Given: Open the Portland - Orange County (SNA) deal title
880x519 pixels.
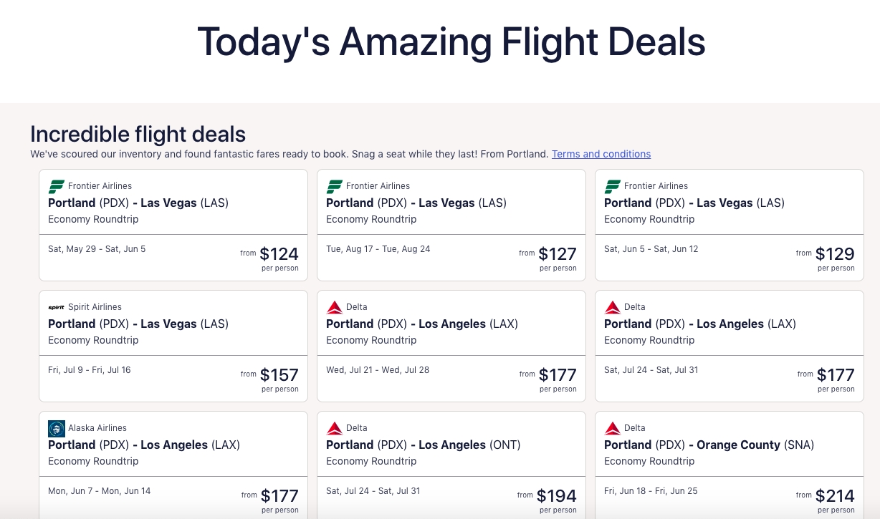Looking at the screenshot, I should coord(709,445).
